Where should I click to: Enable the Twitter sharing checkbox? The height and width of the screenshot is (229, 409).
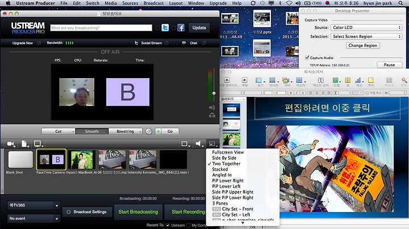pos(158,28)
